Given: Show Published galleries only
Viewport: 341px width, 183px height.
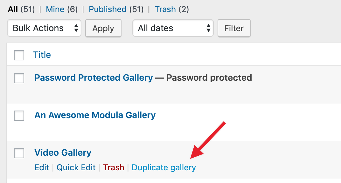Looking at the screenshot, I should [107, 9].
